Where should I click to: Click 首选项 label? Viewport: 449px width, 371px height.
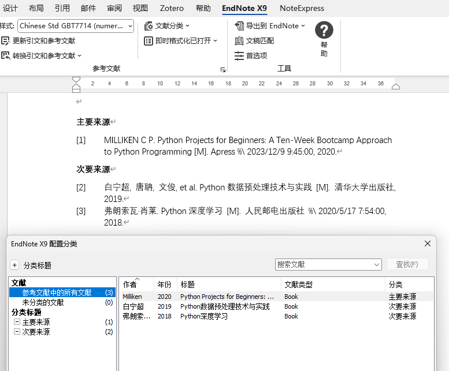(x=257, y=55)
